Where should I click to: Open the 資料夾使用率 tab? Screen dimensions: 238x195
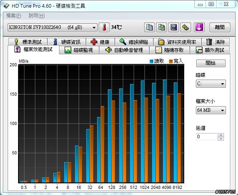click(x=177, y=42)
